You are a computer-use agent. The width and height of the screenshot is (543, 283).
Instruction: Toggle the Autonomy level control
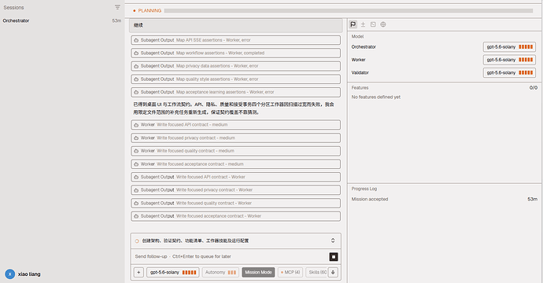(x=220, y=272)
